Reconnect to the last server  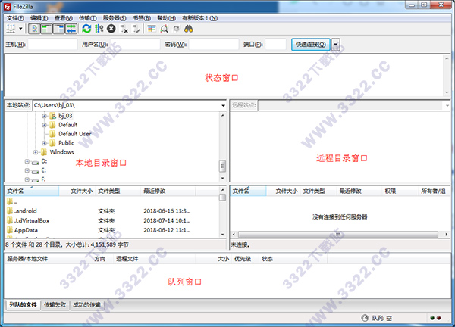(x=136, y=29)
